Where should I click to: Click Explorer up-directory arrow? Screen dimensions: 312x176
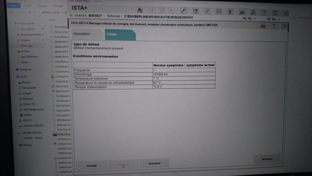[x=30, y=13]
